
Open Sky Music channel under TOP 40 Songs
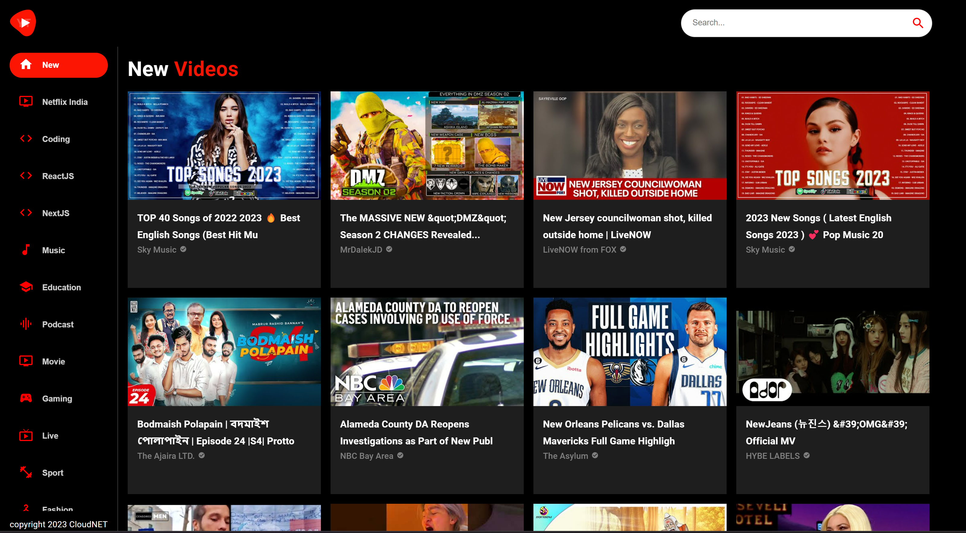tap(156, 250)
